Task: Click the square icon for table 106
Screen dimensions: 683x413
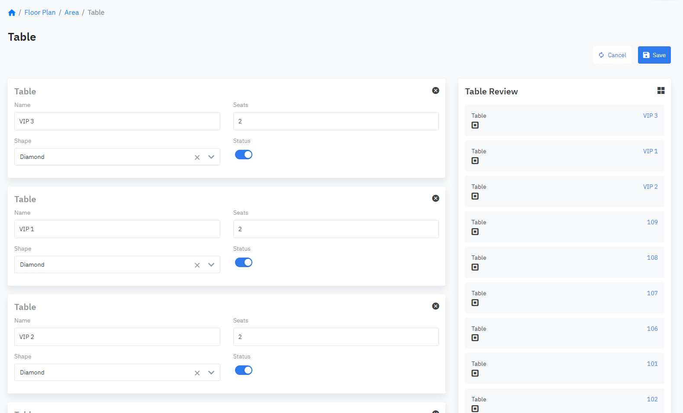Action: click(475, 338)
